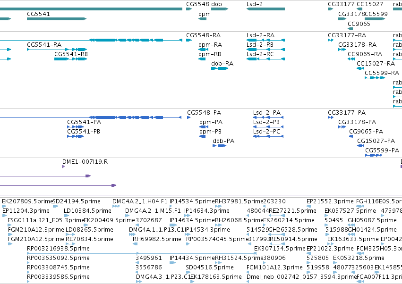Viewport: 402px width, 284px height.
Task: Click the CG9065 gene label
Action: point(359,24)
